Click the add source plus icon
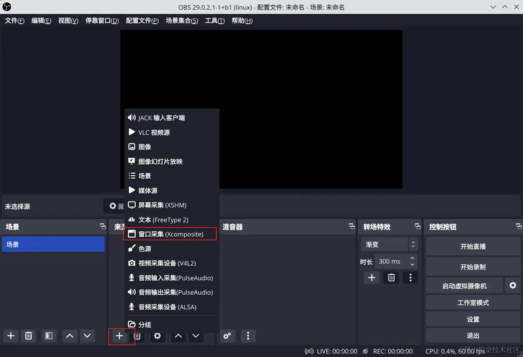The height and width of the screenshot is (357, 523). click(x=119, y=336)
